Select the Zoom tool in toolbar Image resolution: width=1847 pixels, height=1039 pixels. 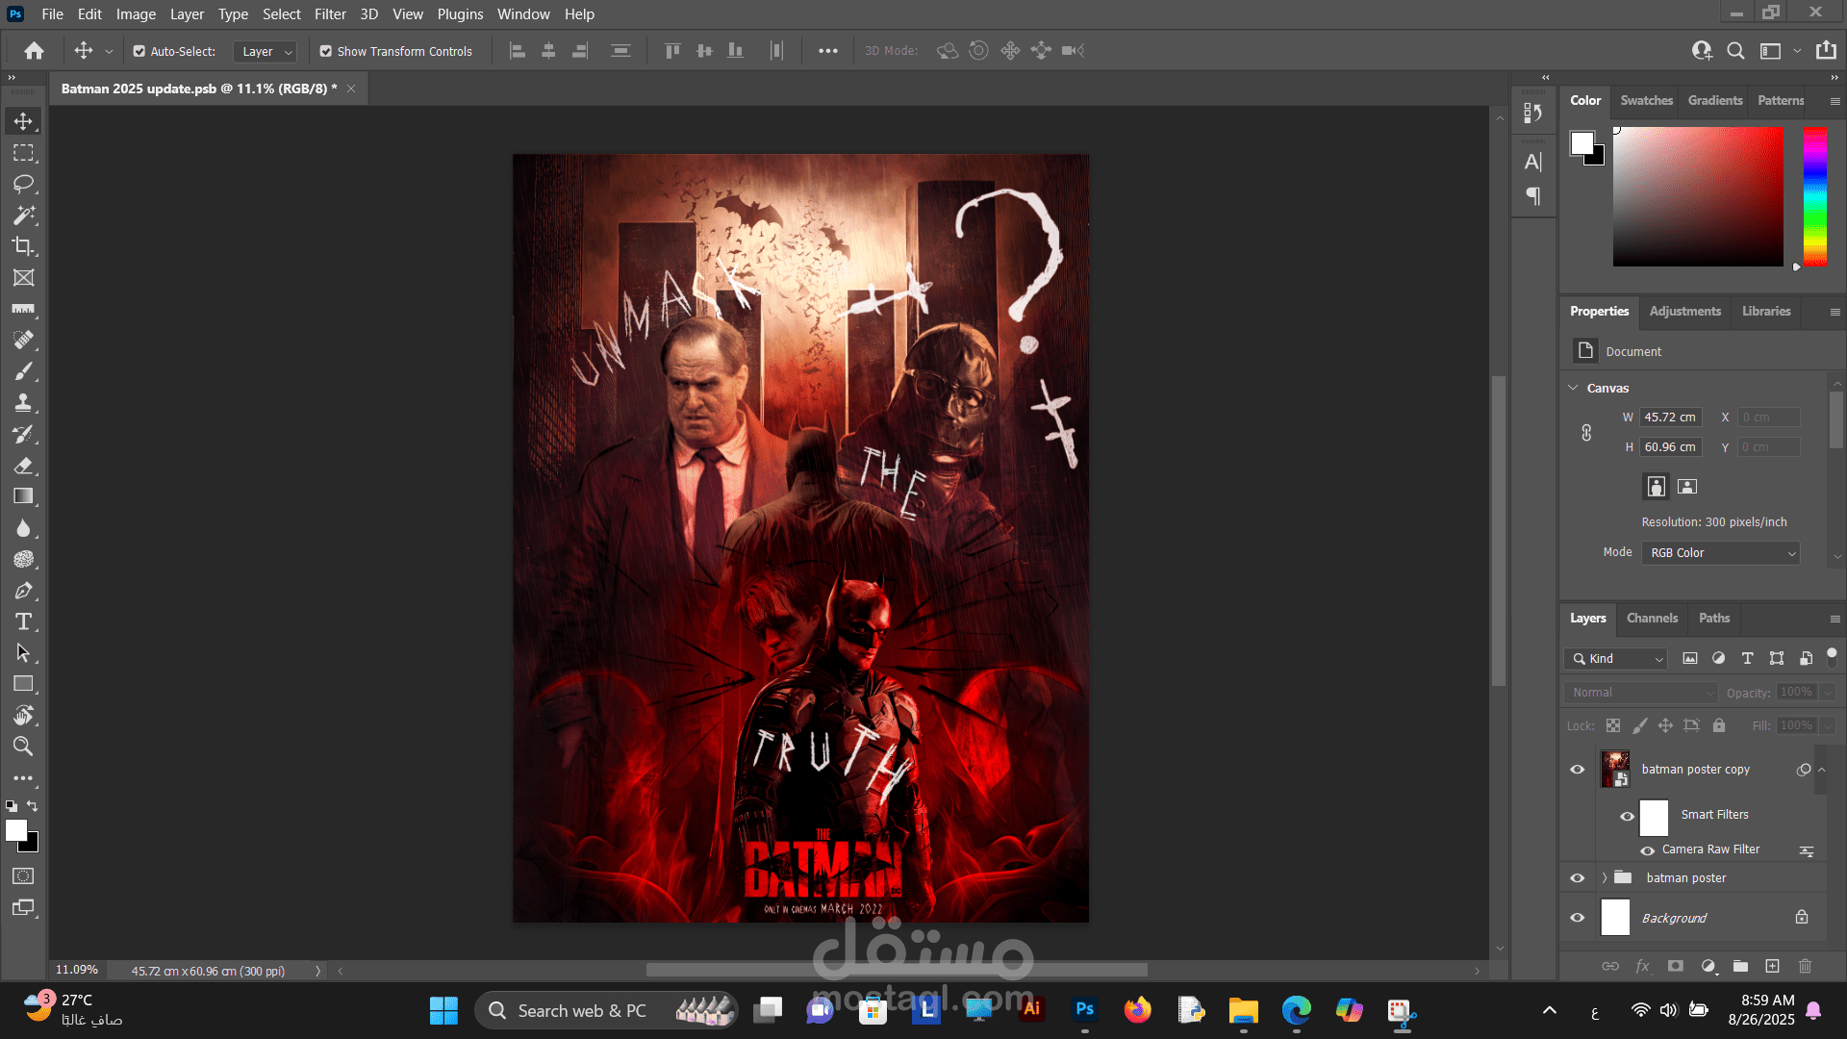tap(23, 747)
